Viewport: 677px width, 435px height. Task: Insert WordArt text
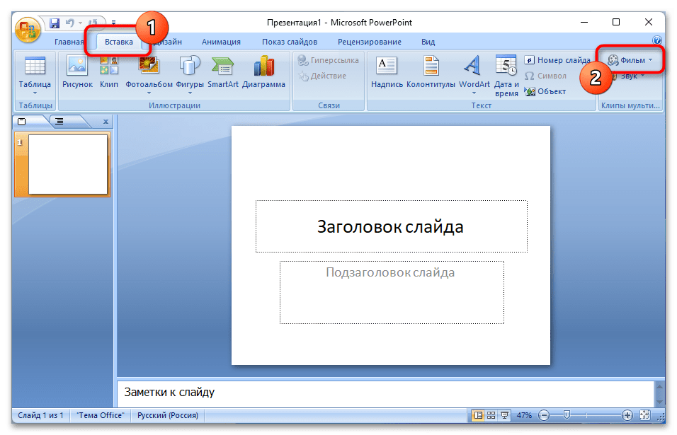tap(474, 71)
